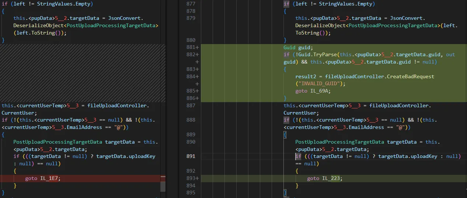The height and width of the screenshot is (198, 467).
Task: Click the hatched empty diff placeholder area
Action: point(81,73)
